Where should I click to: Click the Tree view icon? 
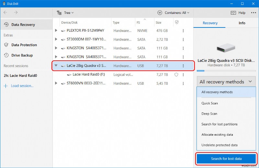point(59,13)
